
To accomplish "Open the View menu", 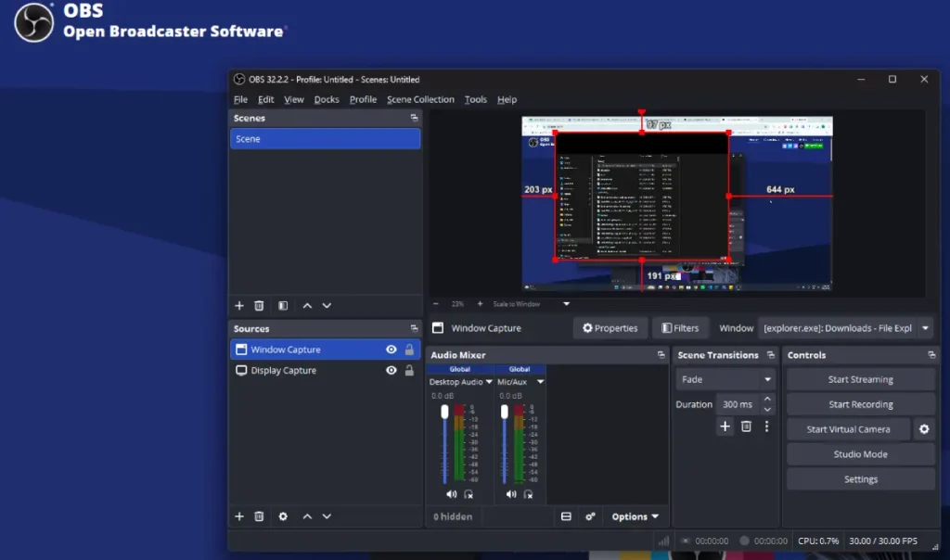I will 294,99.
